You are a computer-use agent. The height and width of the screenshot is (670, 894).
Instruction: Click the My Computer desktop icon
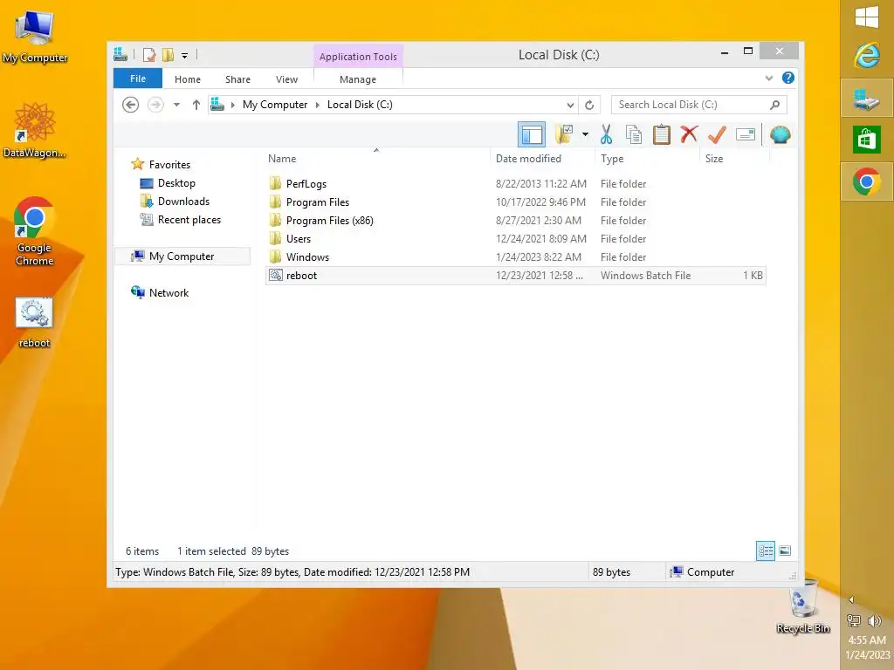pyautogui.click(x=34, y=37)
